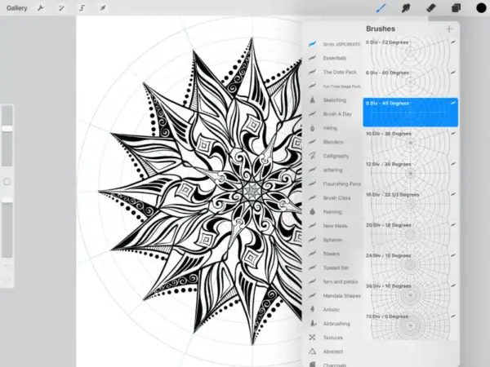Click the brush opacity slider in sidebar
Screen dimensions: 490x367
(x=7, y=228)
